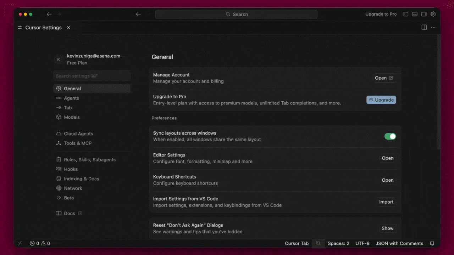Open Rules, Skills, Subagents section

click(x=92, y=160)
